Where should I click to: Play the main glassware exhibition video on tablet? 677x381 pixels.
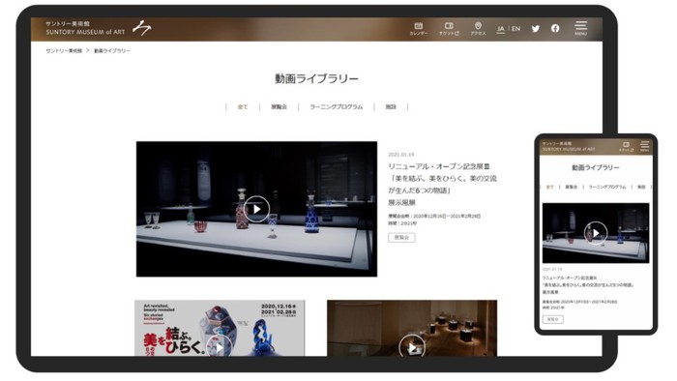click(x=256, y=209)
